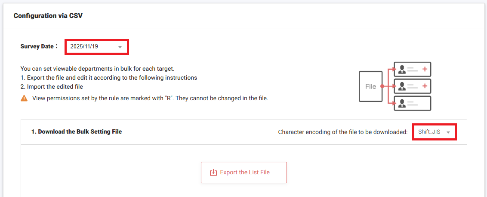
Task: Click the person icon on the bottom card
Action: point(402,103)
